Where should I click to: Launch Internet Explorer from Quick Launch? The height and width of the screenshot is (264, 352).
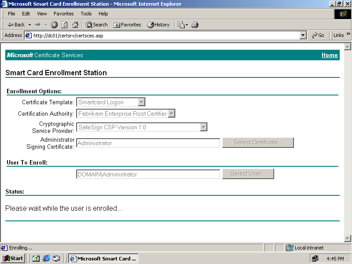click(x=46, y=258)
